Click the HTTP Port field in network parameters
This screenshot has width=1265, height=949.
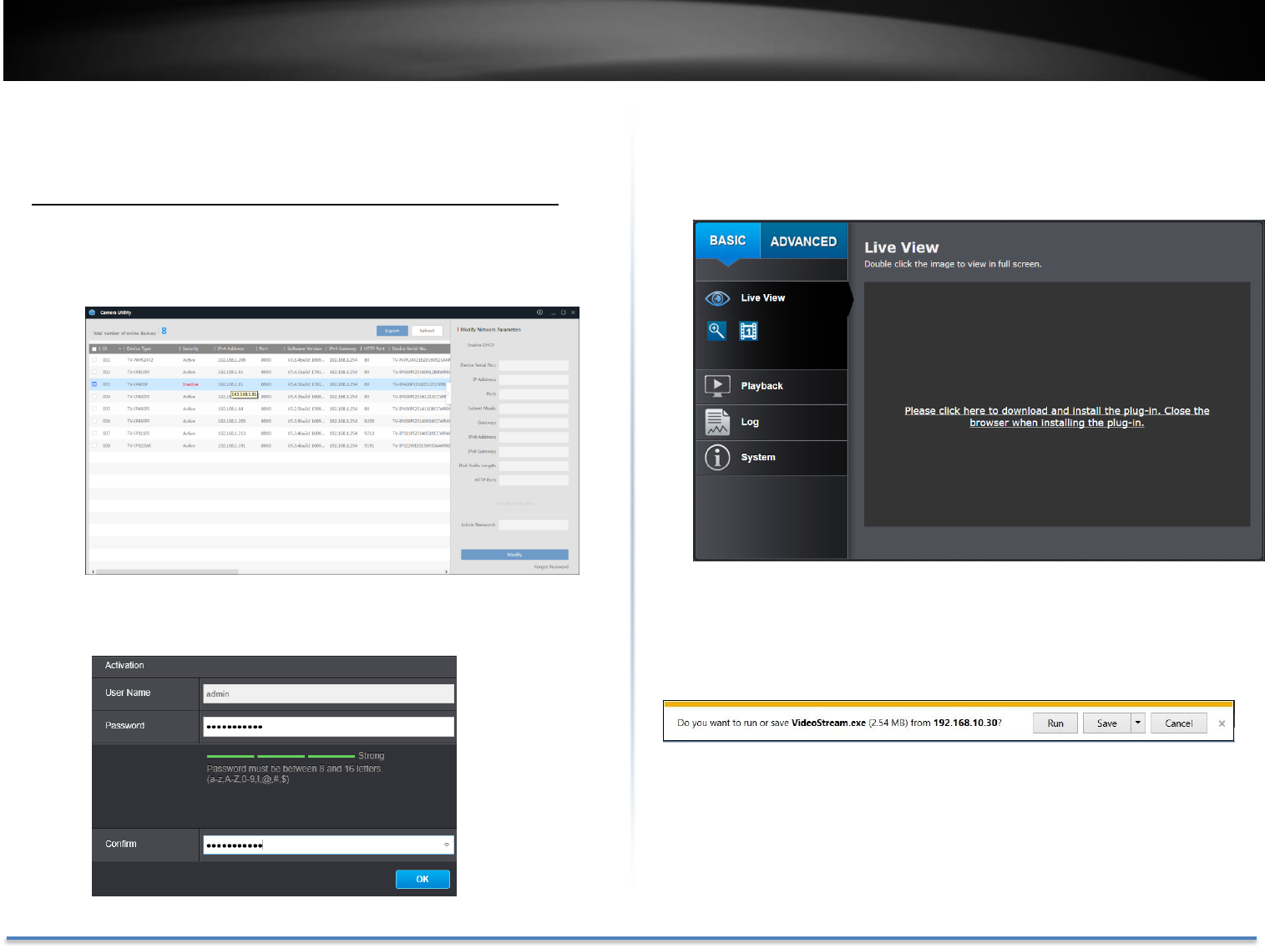tap(534, 480)
